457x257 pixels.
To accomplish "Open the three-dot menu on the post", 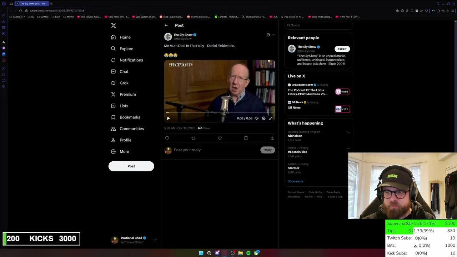I will [273, 35].
